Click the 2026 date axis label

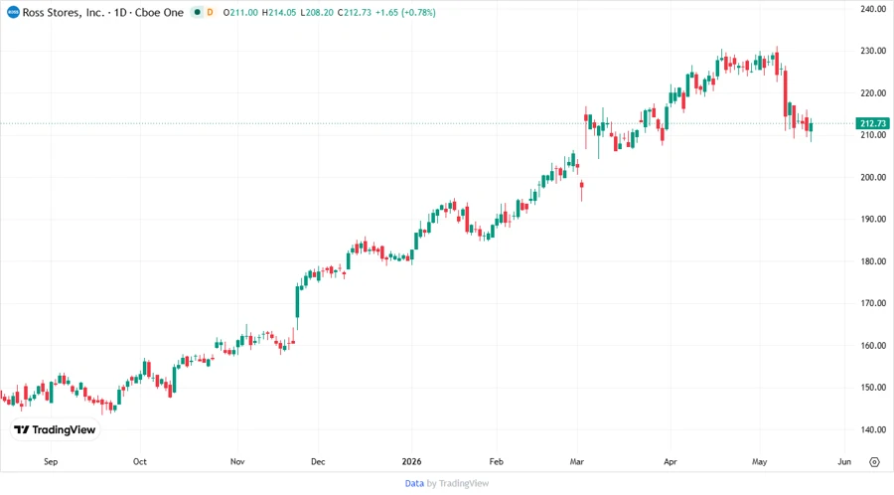point(411,462)
